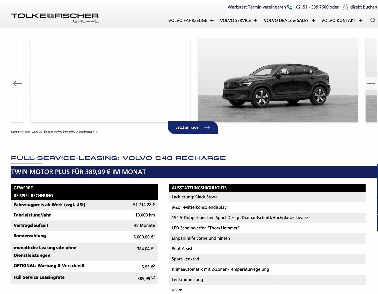This screenshot has width=378, height=294.
Task: Select Full Service Leasingrate value 389,99
Action: pyautogui.click(x=146, y=278)
